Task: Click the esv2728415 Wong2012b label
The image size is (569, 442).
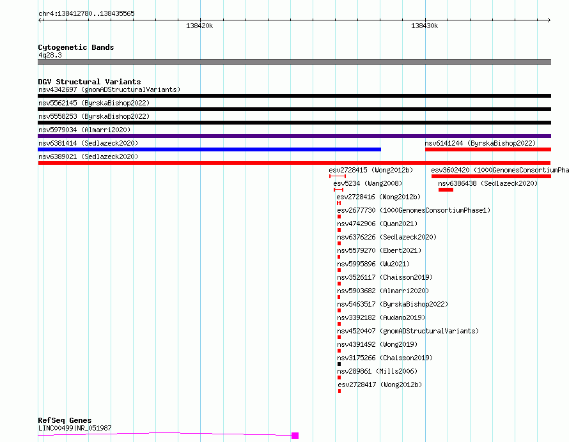Action: [x=371, y=170]
